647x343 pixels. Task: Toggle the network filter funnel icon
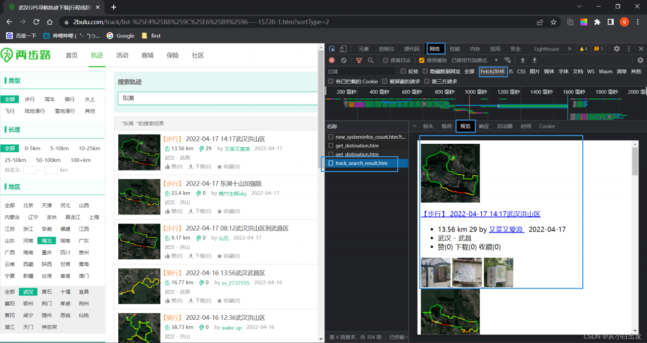[x=359, y=61]
